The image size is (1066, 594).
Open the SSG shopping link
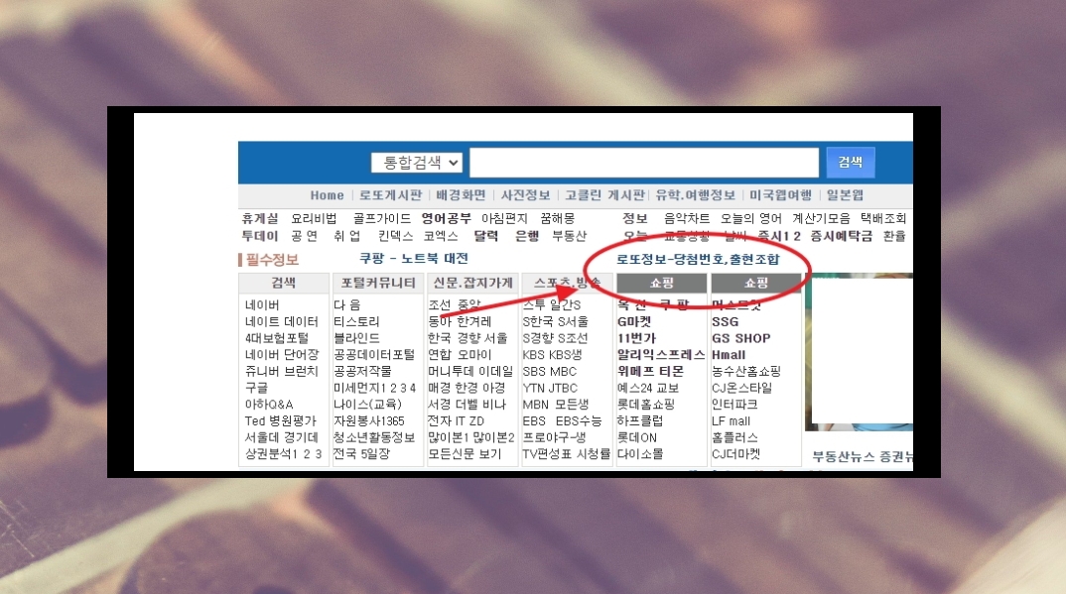pos(726,321)
